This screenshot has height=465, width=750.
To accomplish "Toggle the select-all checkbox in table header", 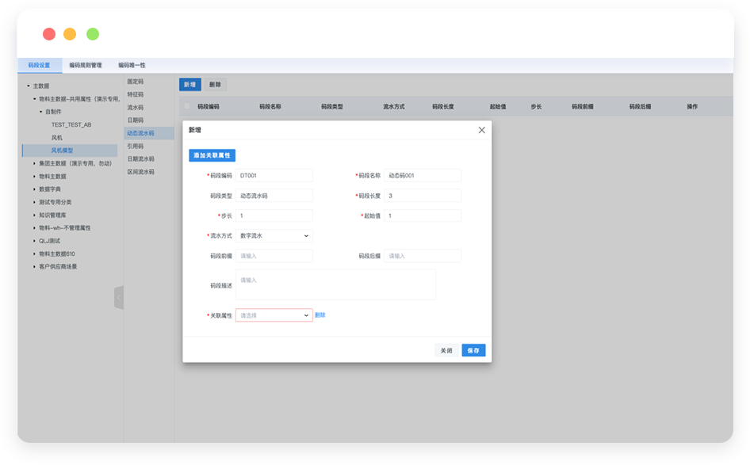I will click(187, 106).
